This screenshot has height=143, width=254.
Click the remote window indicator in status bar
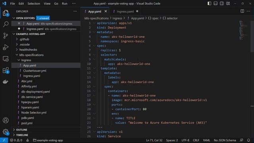(4, 140)
